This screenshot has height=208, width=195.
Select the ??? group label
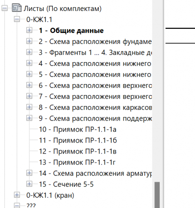pos(31,206)
